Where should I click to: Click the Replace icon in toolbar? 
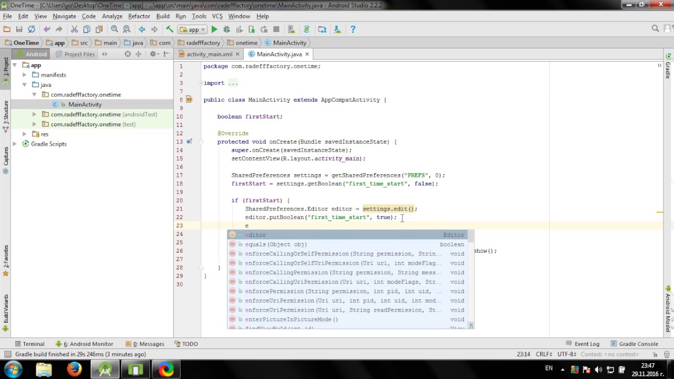126,29
